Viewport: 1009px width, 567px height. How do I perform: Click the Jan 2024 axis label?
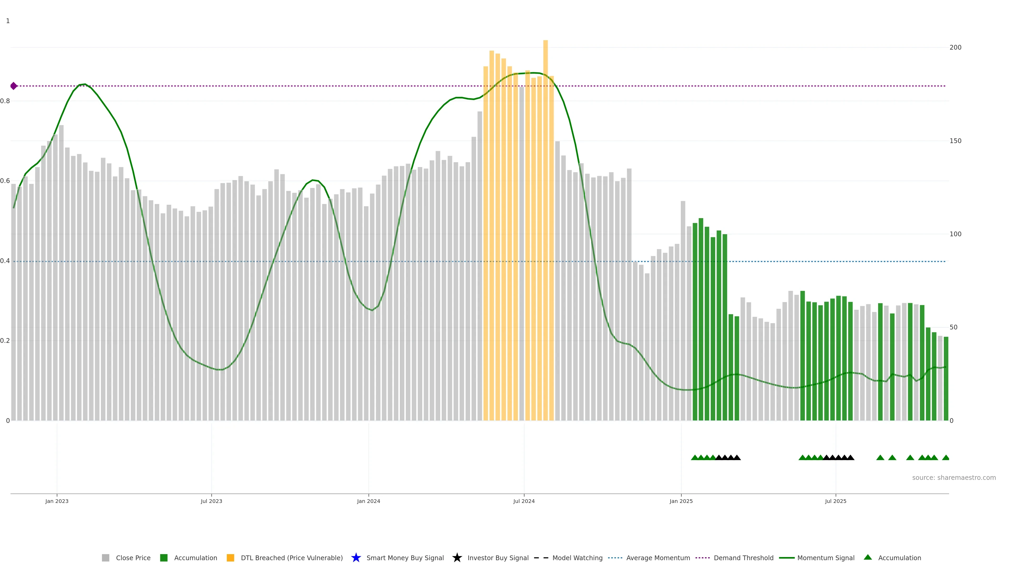coord(368,501)
